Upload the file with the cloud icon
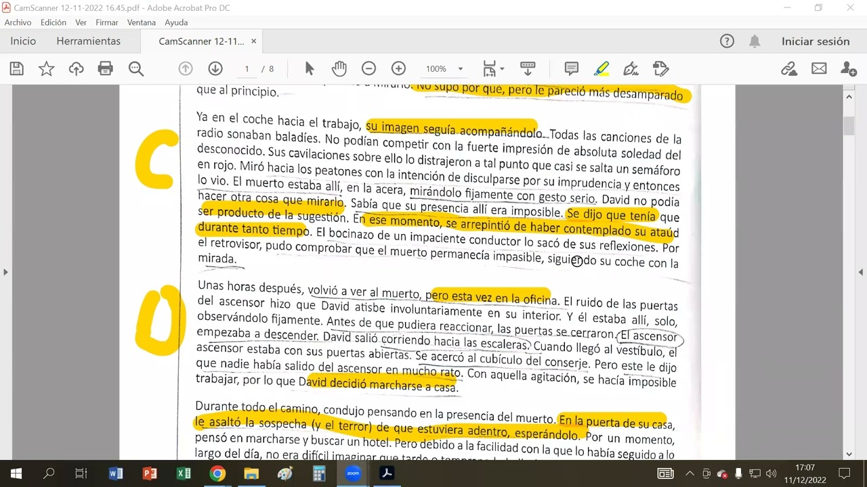The image size is (867, 487). coord(76,68)
